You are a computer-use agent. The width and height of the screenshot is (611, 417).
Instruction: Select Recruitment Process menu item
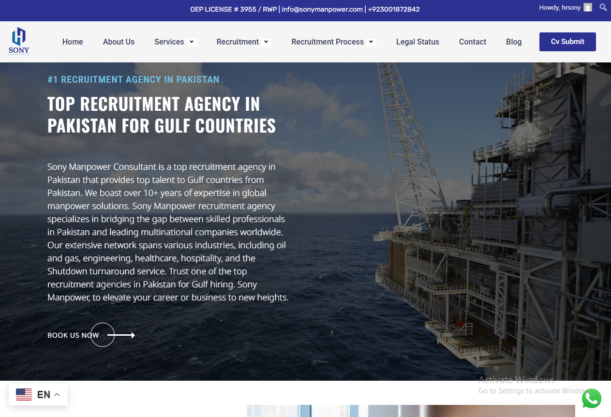(x=328, y=42)
